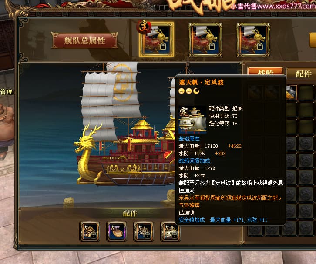Click the bottom-left locked lion-head inventory slot
Screen dimensions: 316x264
coord(255,228)
